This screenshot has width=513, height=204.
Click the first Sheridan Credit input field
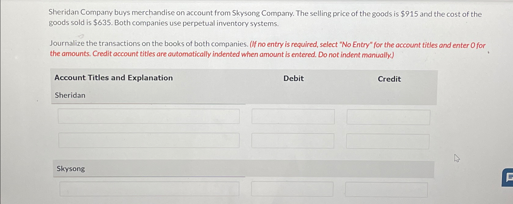click(387, 117)
